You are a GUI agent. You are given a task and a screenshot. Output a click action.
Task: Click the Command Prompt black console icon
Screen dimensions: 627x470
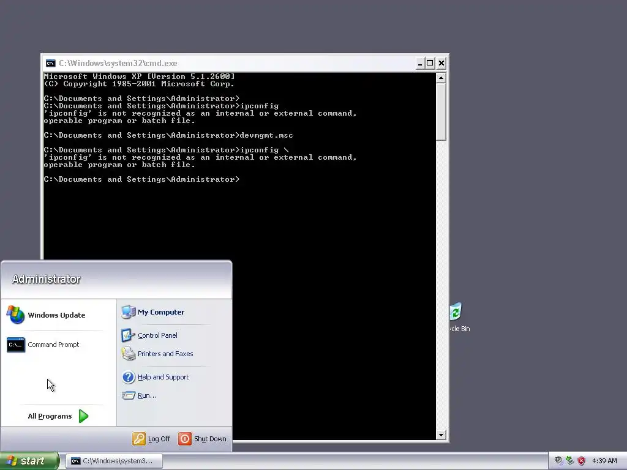click(x=16, y=345)
